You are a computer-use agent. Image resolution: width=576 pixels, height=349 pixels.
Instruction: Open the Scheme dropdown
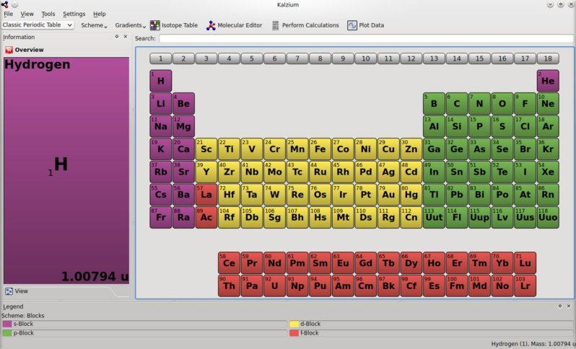tap(94, 25)
